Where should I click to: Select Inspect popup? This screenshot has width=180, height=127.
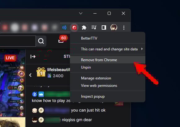click(108, 96)
